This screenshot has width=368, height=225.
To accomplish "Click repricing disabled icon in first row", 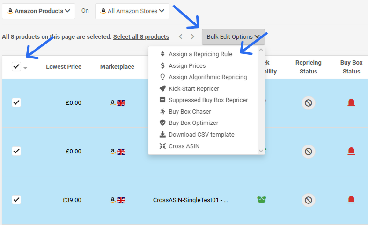I will pos(309,102).
